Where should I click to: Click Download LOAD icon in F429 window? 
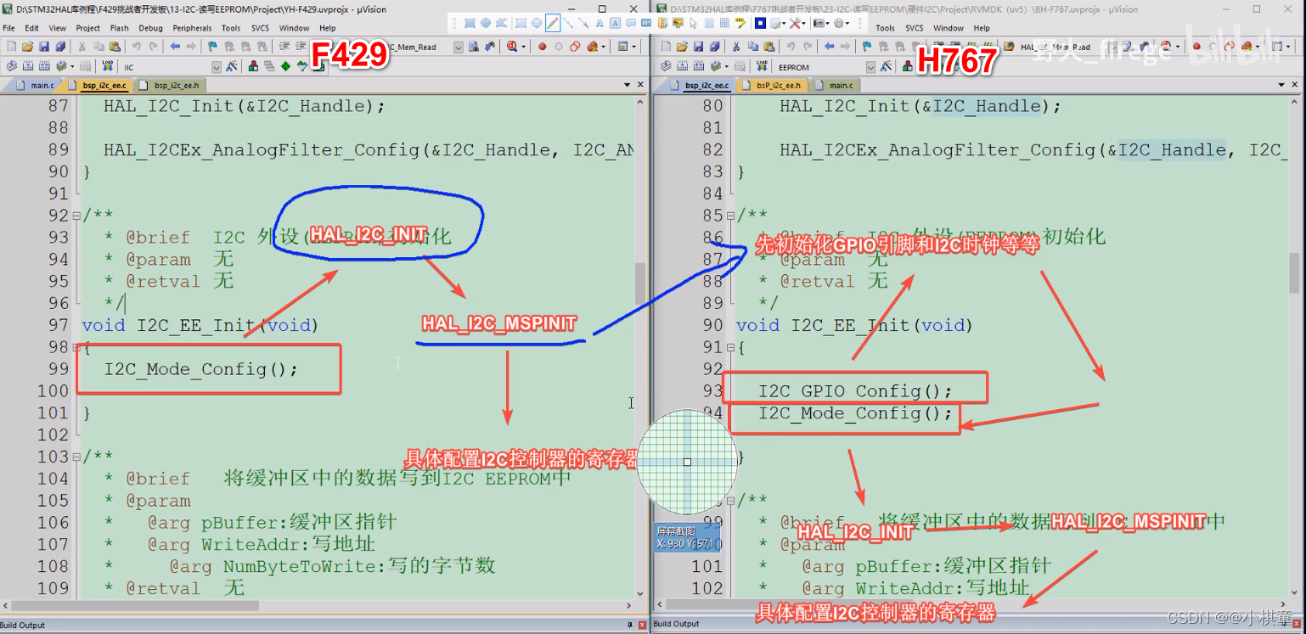point(107,66)
